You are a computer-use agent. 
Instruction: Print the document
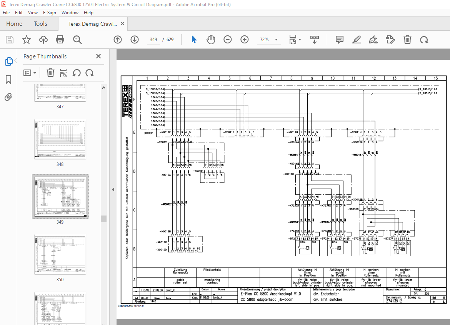(60, 39)
